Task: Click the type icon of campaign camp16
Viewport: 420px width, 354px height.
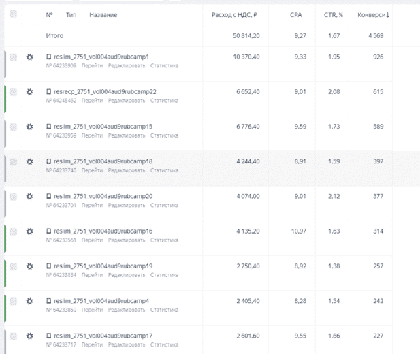Action: (49, 231)
